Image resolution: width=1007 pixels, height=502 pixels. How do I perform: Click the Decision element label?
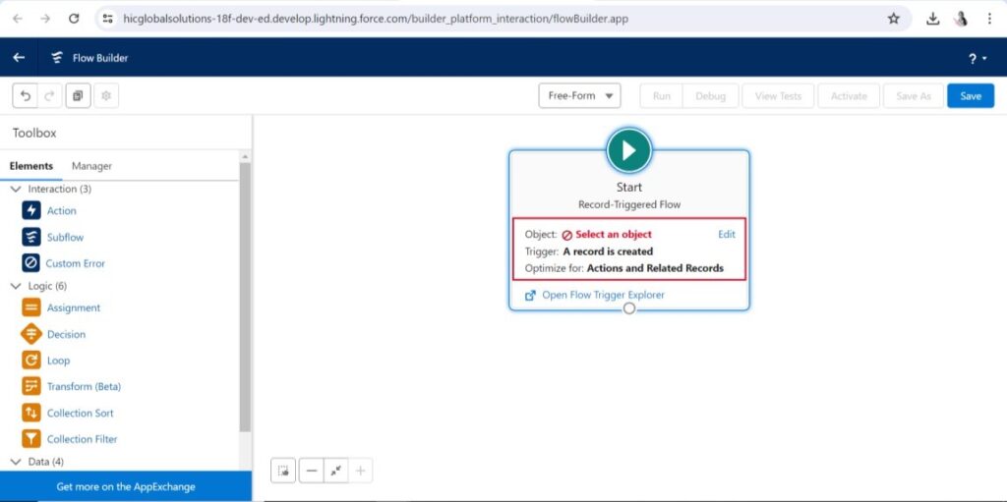(x=66, y=334)
